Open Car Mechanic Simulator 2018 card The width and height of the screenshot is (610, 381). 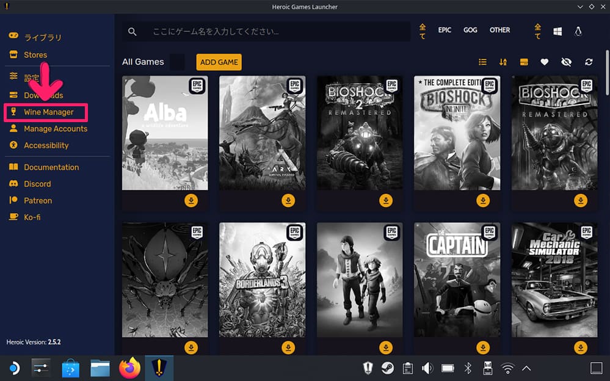coord(554,280)
